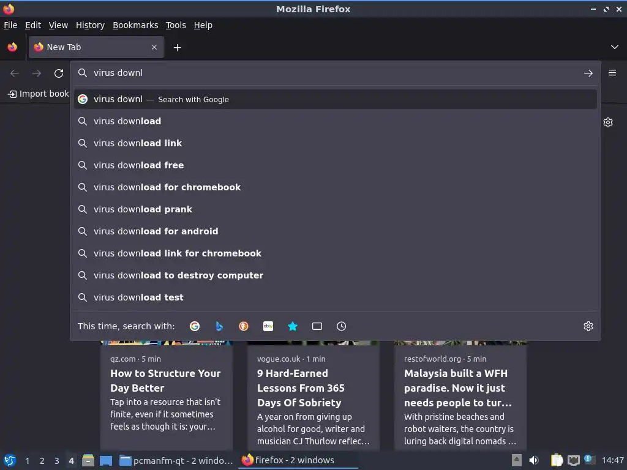Open the Firefox hamburger application menu
Viewport: 627px width, 470px height.
[612, 73]
